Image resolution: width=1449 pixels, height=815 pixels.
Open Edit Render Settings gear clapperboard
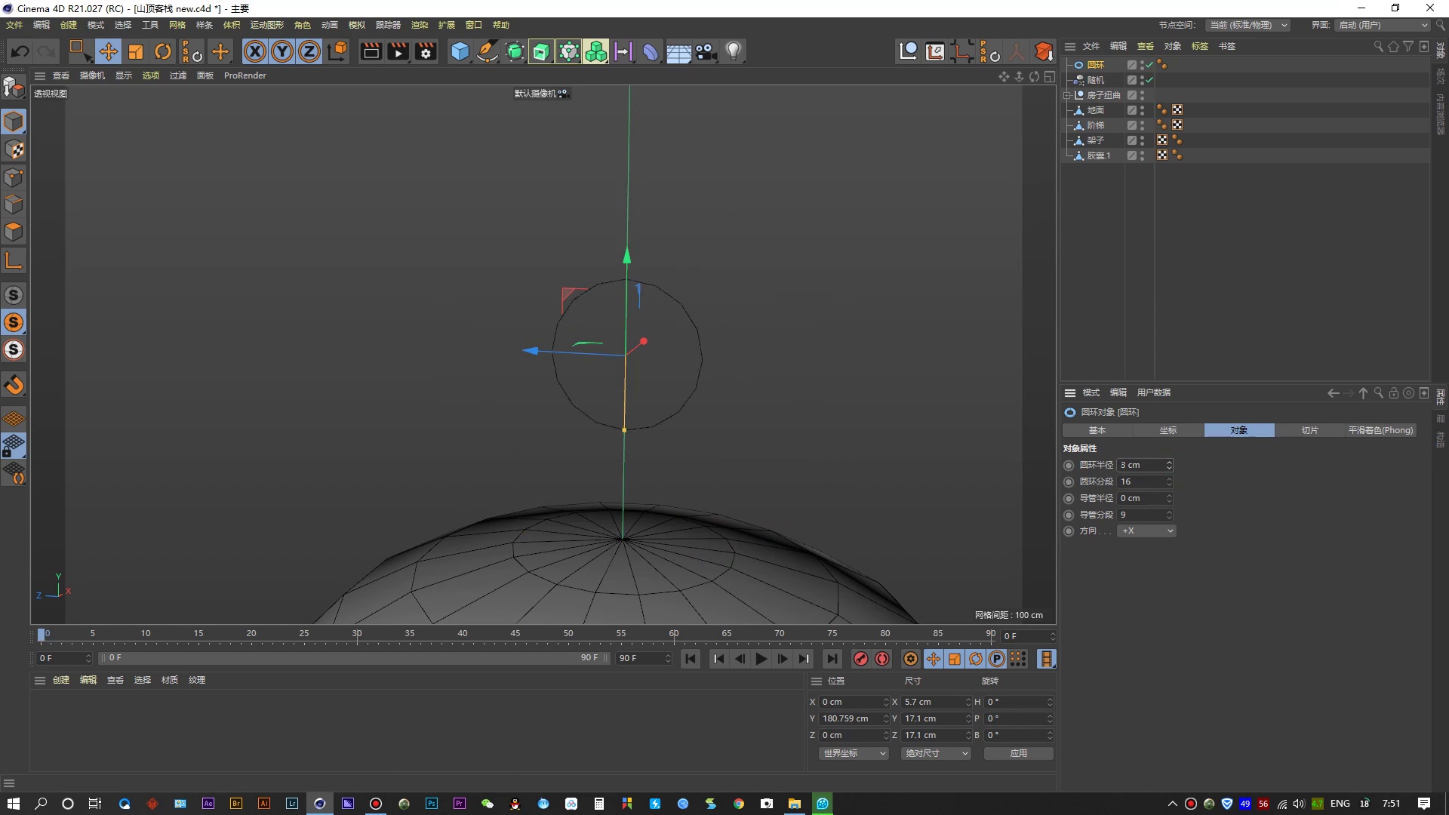point(426,51)
